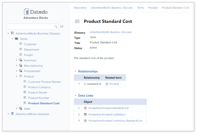Select Customer Product Review in the tree
The image size is (197, 134).
(44, 82)
